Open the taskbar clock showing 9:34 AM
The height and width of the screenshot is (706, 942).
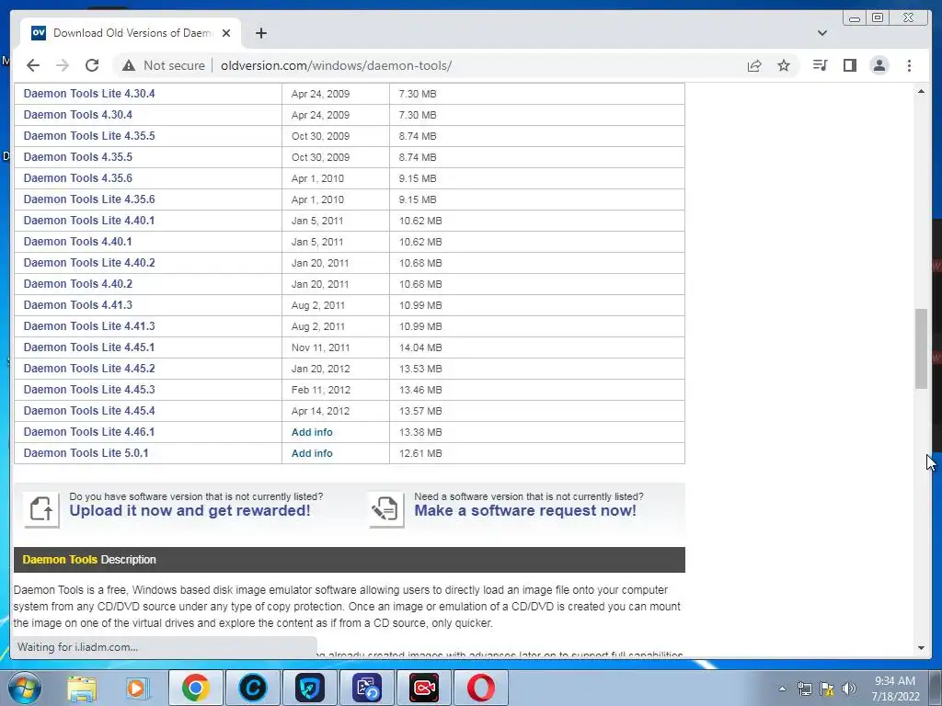click(894, 689)
